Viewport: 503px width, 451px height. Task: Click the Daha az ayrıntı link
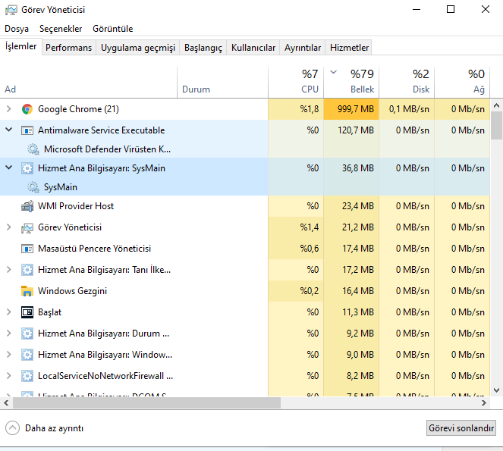click(x=54, y=428)
